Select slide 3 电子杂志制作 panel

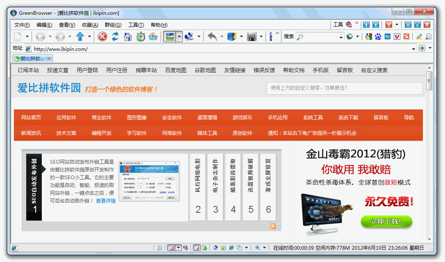click(215, 187)
